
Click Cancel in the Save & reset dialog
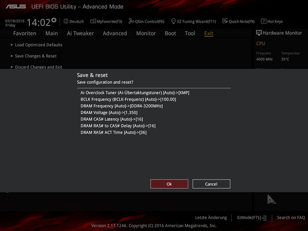pyautogui.click(x=211, y=184)
